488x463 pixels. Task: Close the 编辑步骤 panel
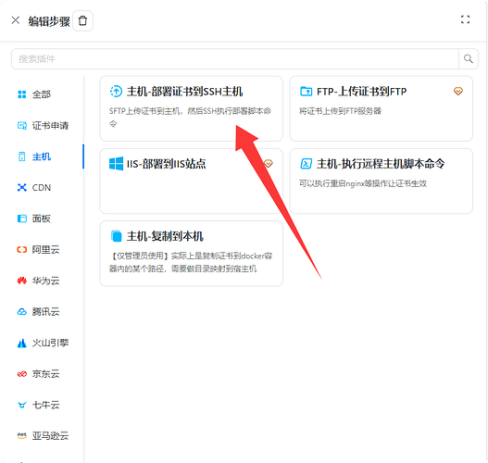pos(15,20)
